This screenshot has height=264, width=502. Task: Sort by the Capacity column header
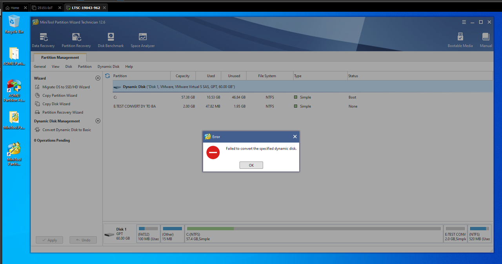point(183,76)
